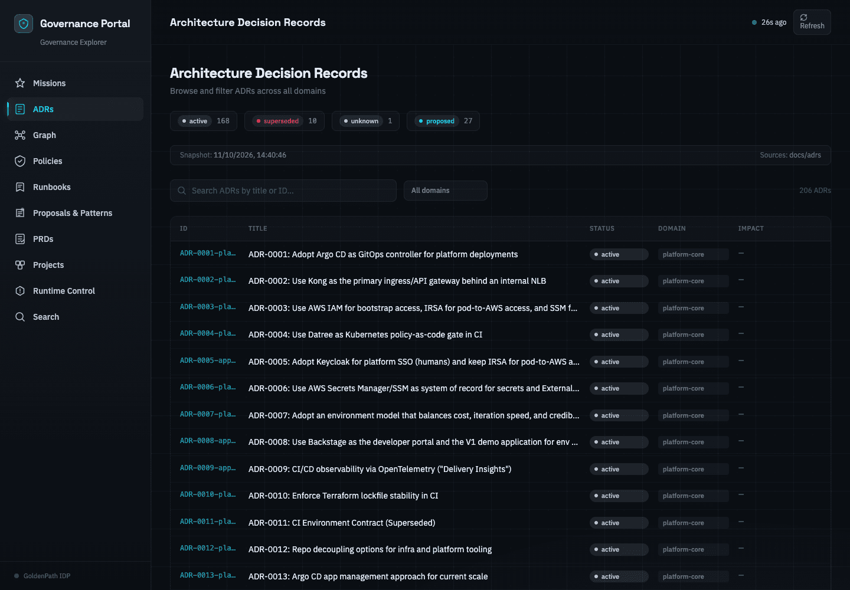The image size is (850, 590).
Task: Select the ADR-0013 Argo CD app management title
Action: (368, 576)
